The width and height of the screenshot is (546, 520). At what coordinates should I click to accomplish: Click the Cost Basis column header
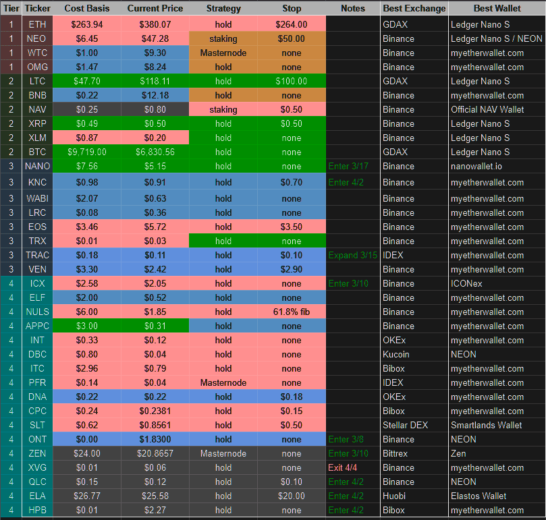click(x=86, y=8)
